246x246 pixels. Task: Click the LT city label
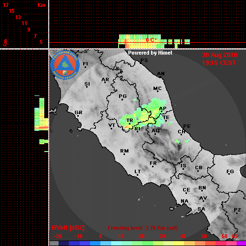138,172
